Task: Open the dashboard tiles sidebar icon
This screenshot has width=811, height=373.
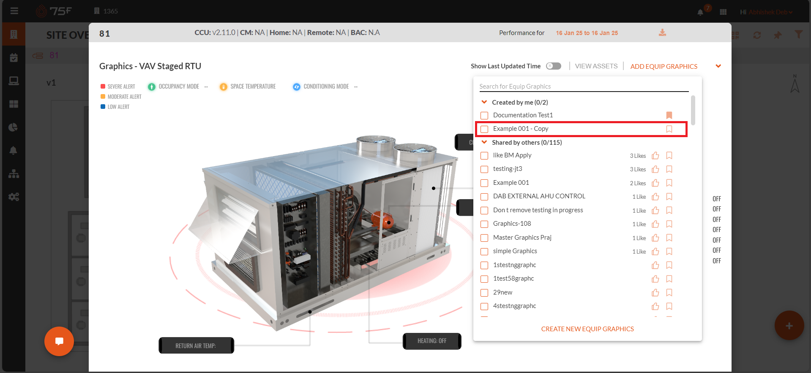Action: [x=14, y=104]
